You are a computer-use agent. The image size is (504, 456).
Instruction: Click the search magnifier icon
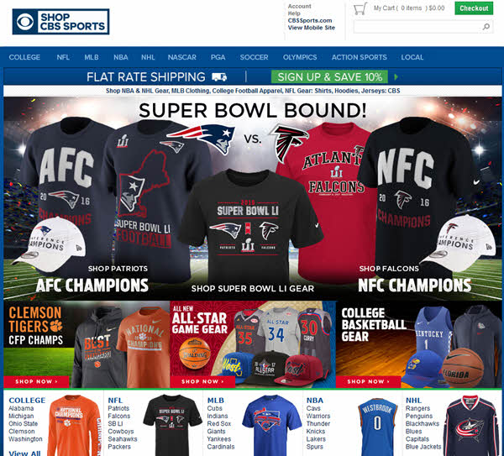pos(486,27)
